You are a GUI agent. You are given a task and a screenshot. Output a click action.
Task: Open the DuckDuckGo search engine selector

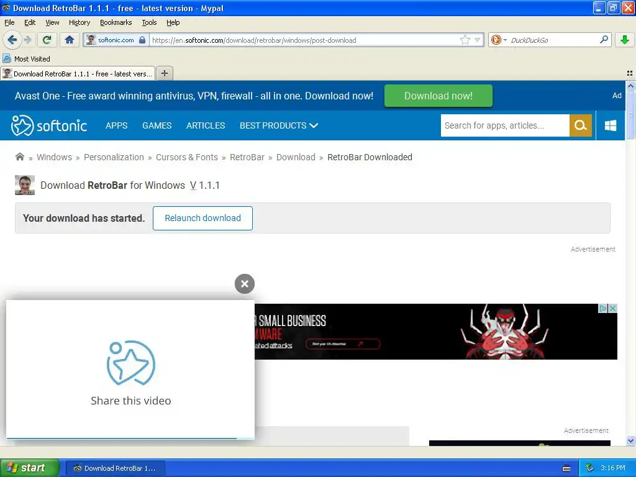coord(499,40)
